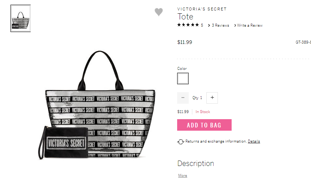Screen dimensions: 311x180
Task: Open the 3 Reviews link
Action: [x=220, y=25]
